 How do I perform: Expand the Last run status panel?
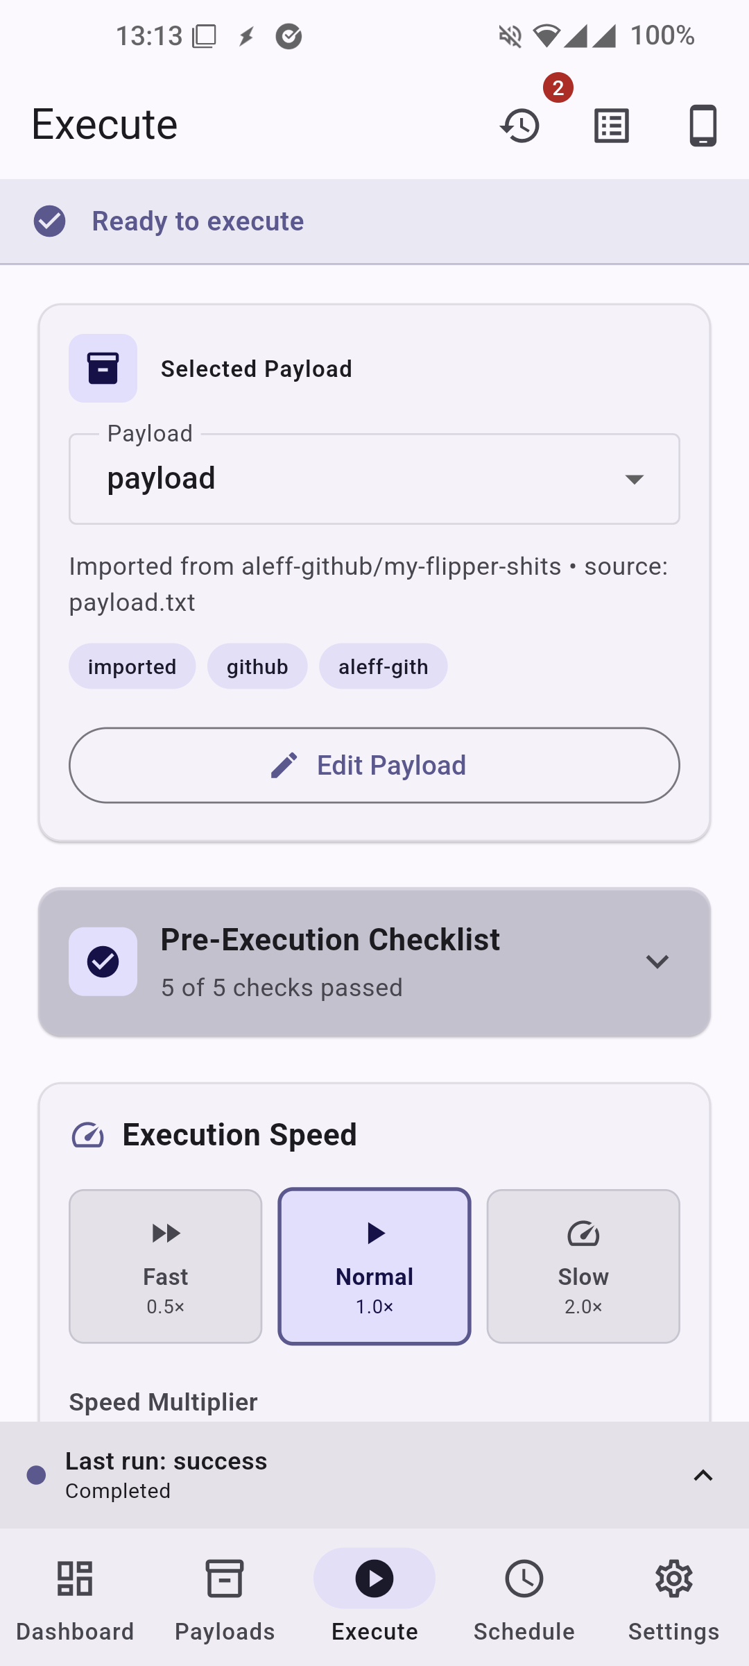(x=703, y=1475)
